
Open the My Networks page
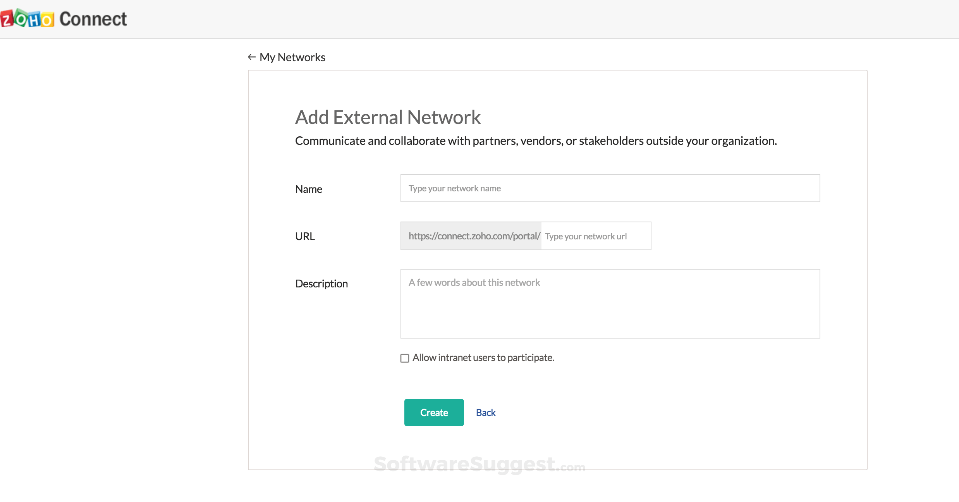[292, 57]
